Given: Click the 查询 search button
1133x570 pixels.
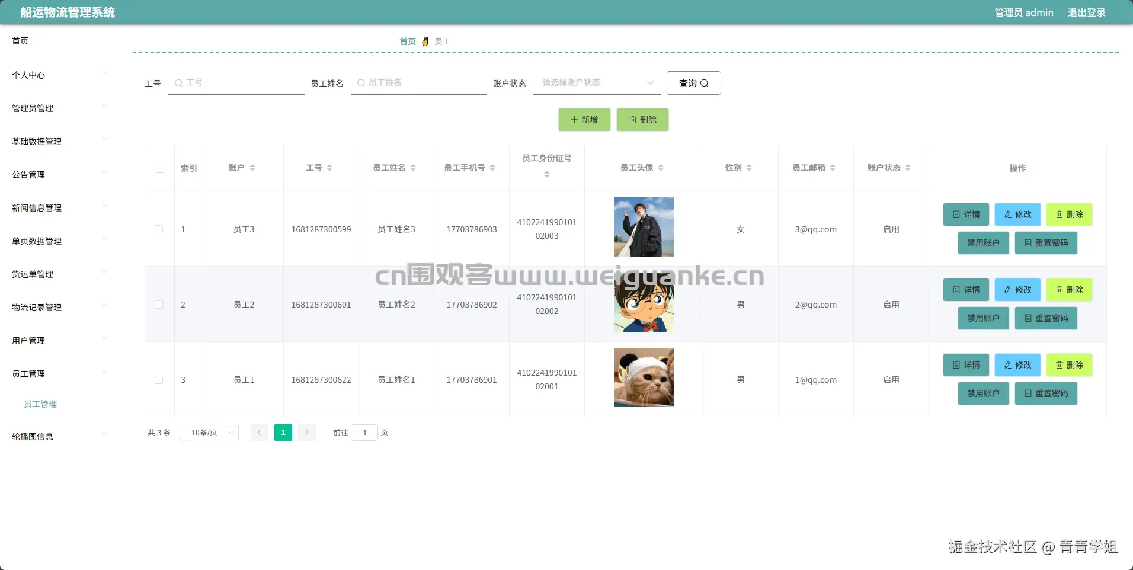Looking at the screenshot, I should coord(694,83).
